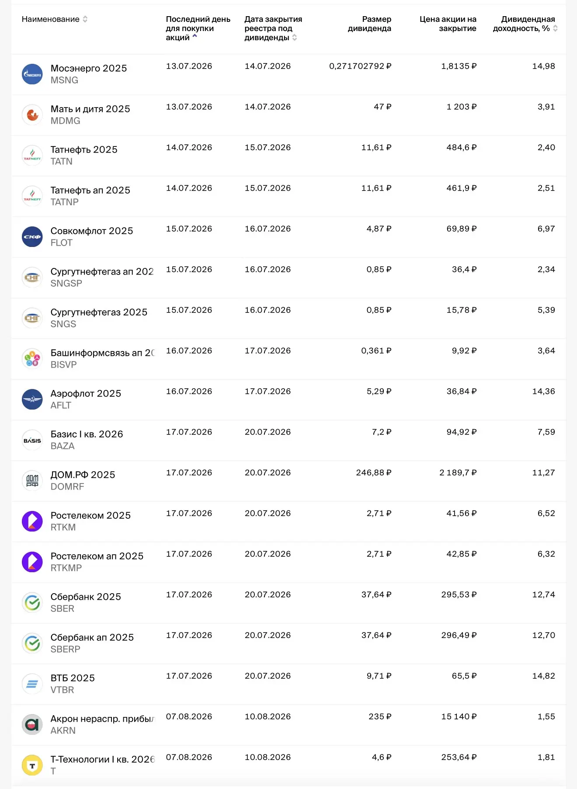The height and width of the screenshot is (789, 577).
Task: Open the Базис I кв. 2026 entry
Action: point(87,434)
